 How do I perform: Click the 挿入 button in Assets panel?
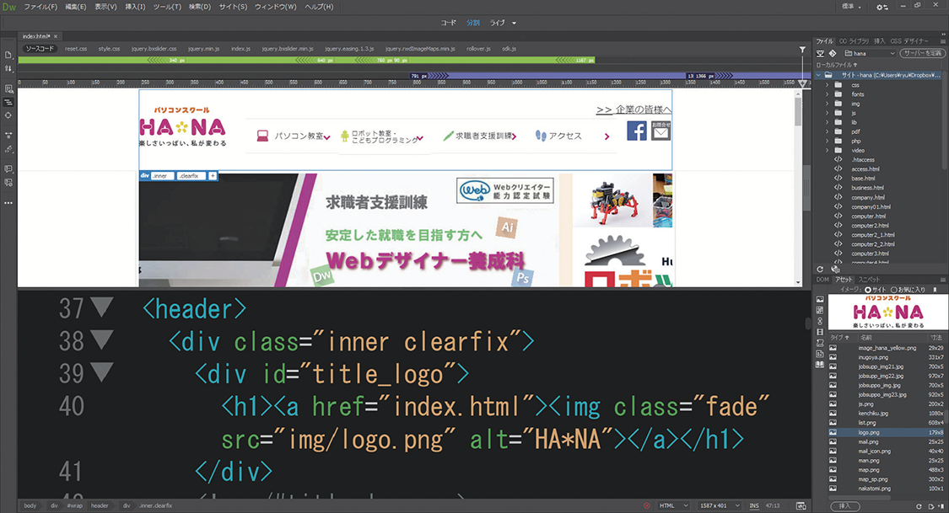[845, 506]
